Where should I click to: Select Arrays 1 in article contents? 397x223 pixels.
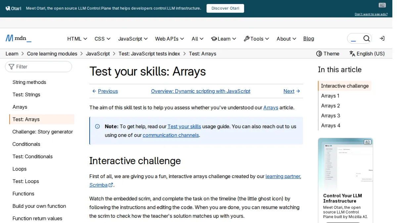(x=330, y=96)
